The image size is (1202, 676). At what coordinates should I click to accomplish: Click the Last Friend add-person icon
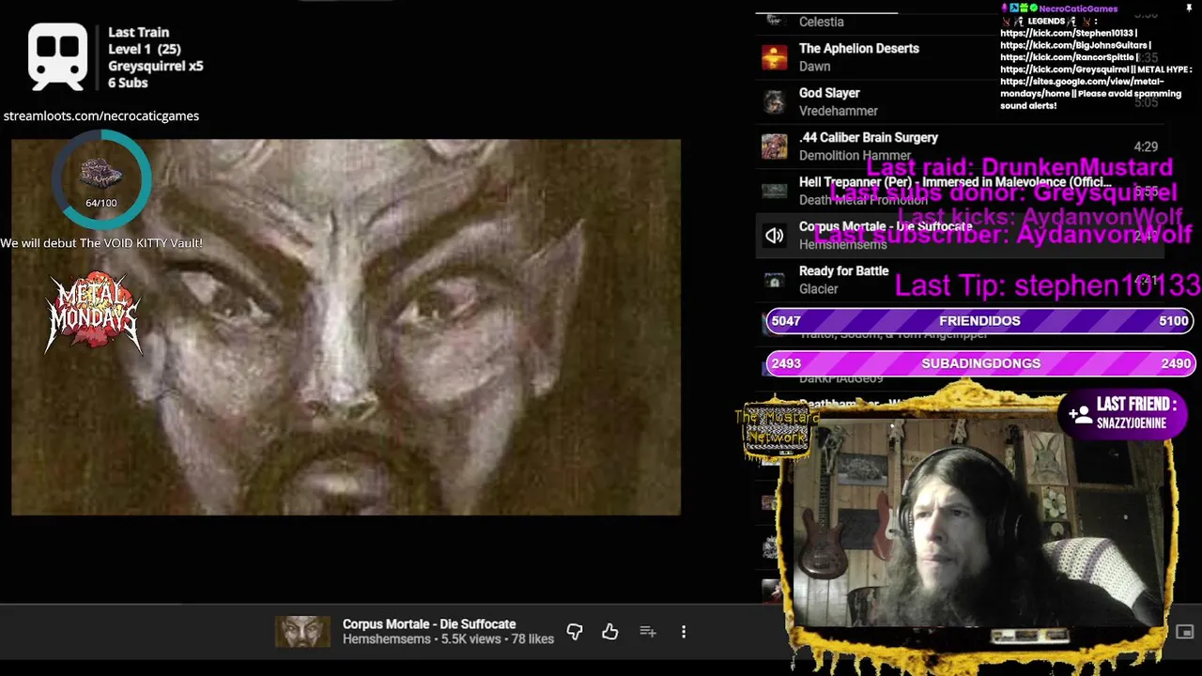tap(1079, 413)
